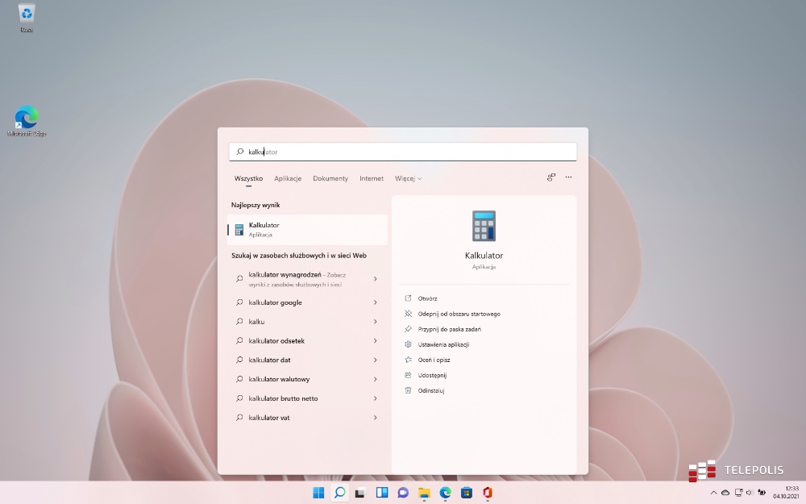Image resolution: width=806 pixels, height=504 pixels.
Task: Launch Microsoft Edge from desktop shortcut
Action: coord(27,119)
